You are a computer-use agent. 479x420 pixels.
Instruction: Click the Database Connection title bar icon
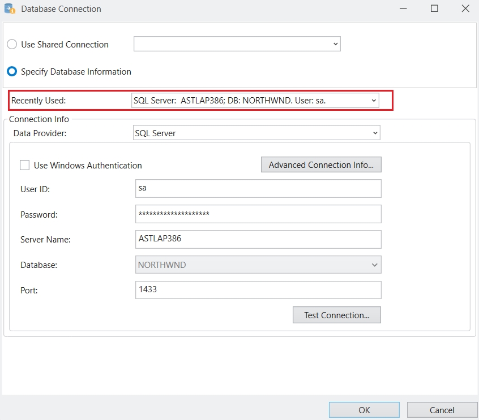10,9
